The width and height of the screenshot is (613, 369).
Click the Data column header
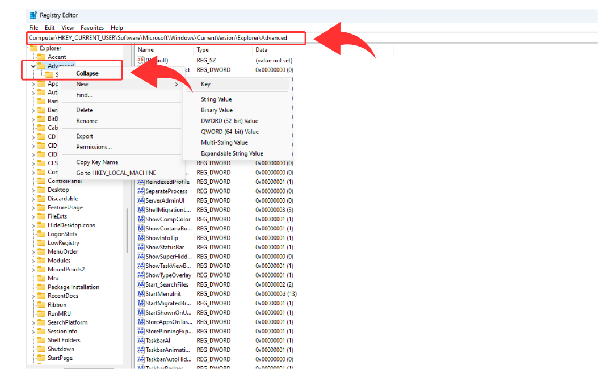tap(262, 50)
